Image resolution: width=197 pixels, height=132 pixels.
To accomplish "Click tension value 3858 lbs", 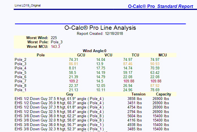I will pyautogui.click(x=135, y=99).
